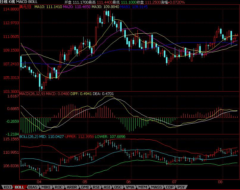This screenshot has width=240, height=190.
Task: Open the PSY indicator tab
Action: pyautogui.click(x=181, y=187)
